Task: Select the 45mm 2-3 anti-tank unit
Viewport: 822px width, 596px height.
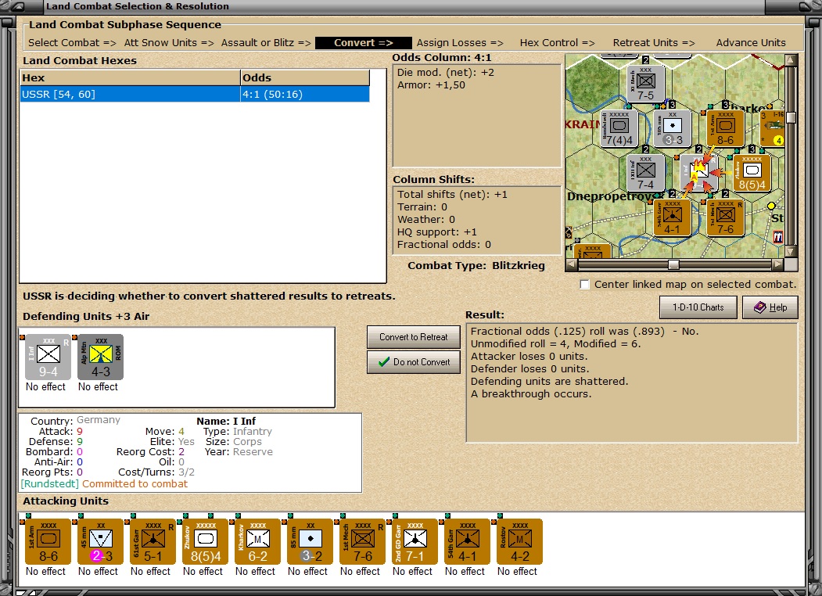Action: coord(99,541)
